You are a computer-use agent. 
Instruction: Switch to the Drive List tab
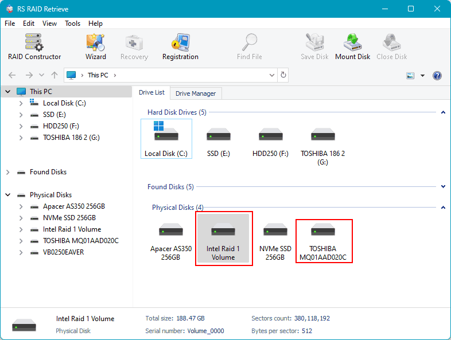[151, 92]
